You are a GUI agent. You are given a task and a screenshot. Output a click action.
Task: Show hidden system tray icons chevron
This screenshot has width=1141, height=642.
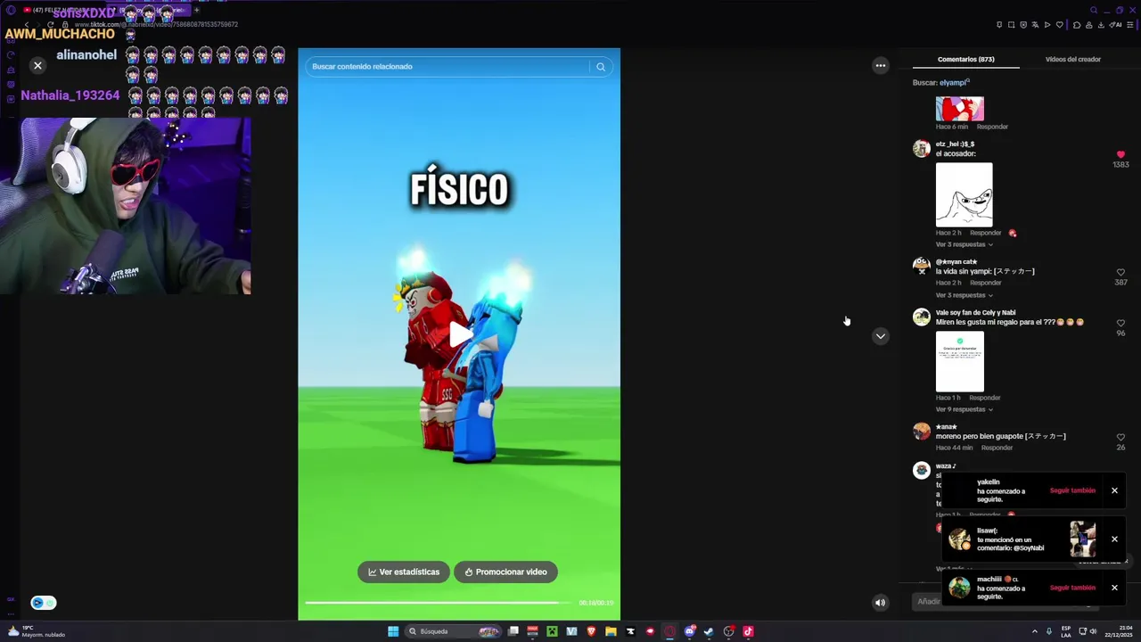[1034, 631]
